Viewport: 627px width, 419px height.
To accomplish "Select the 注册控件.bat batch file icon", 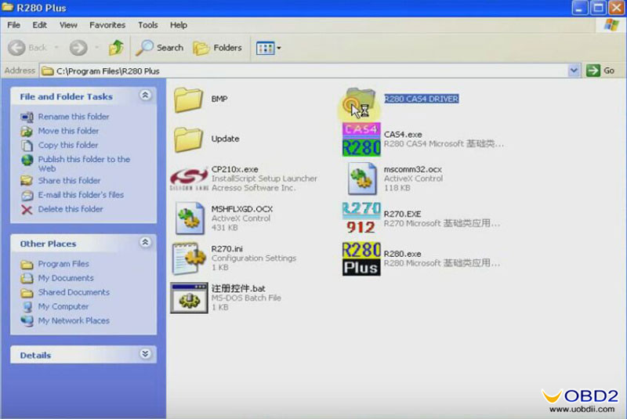I will tap(189, 298).
